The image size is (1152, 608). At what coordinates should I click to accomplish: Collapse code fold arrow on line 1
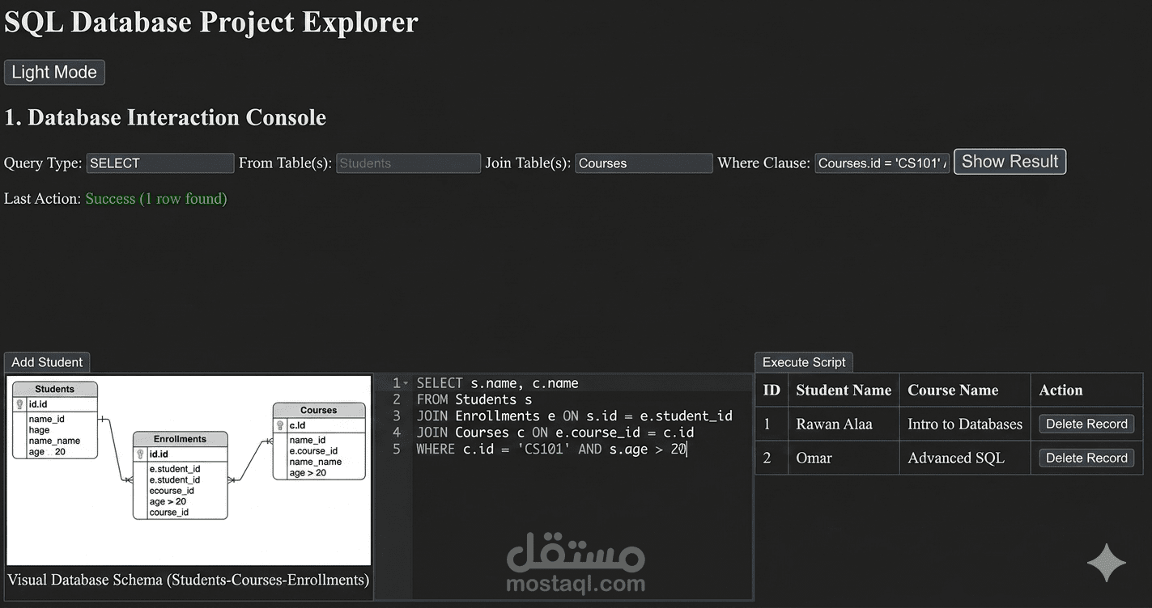[406, 383]
